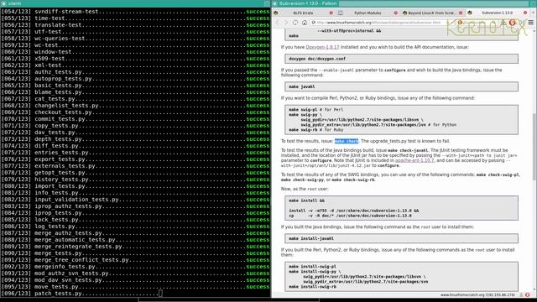
Task: Click the 'doxygen doc/doxygen.conf' code block
Action: (401, 59)
